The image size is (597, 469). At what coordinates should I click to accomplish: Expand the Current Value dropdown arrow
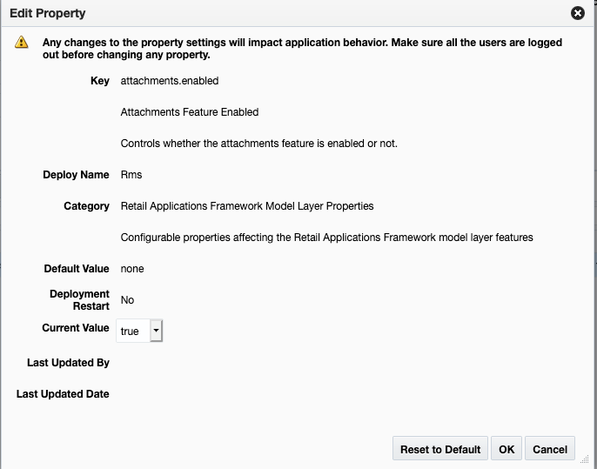(x=156, y=331)
